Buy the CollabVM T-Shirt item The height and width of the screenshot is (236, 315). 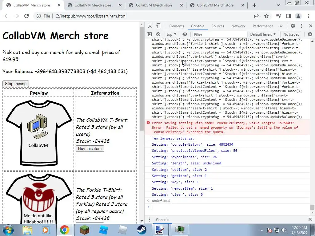point(90,148)
